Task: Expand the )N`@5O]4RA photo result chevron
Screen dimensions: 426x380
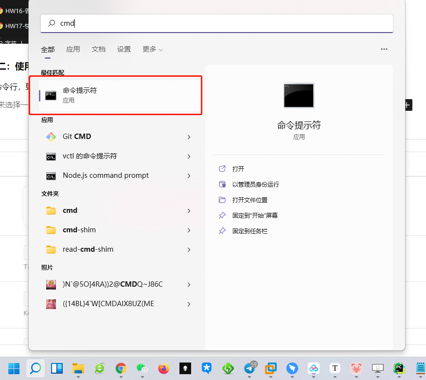Action: pos(189,285)
